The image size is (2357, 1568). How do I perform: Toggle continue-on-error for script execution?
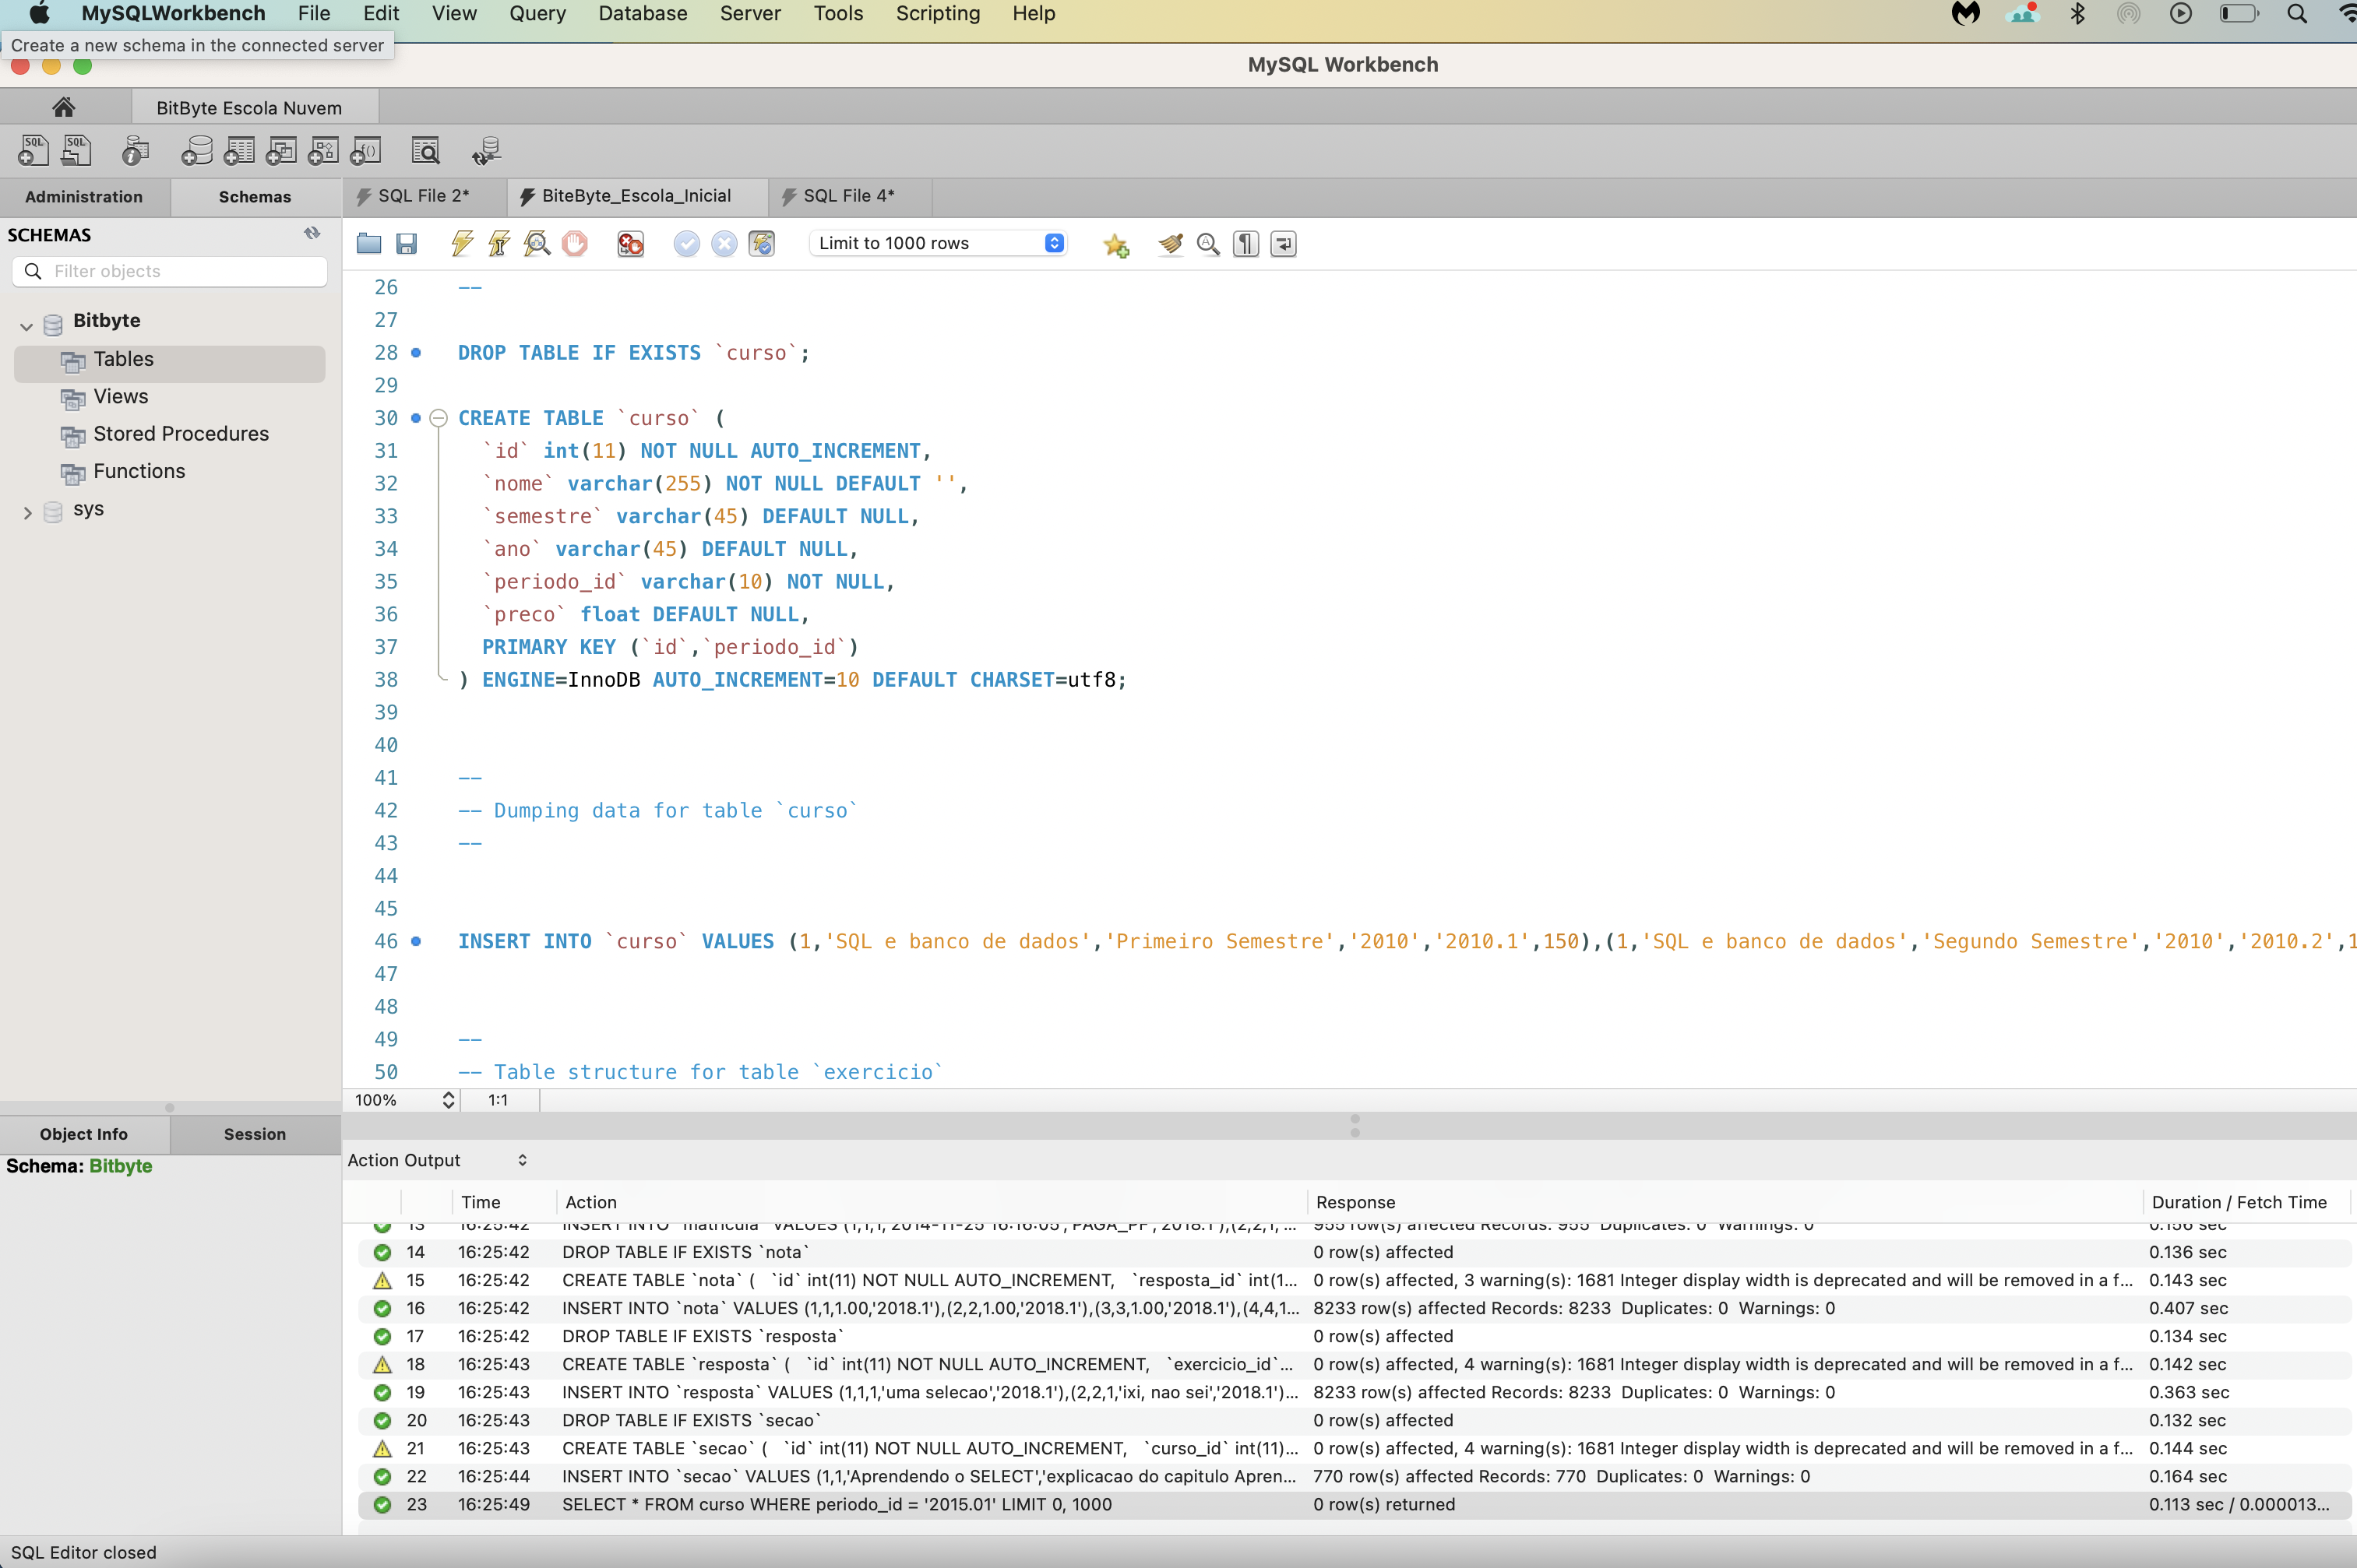point(630,244)
